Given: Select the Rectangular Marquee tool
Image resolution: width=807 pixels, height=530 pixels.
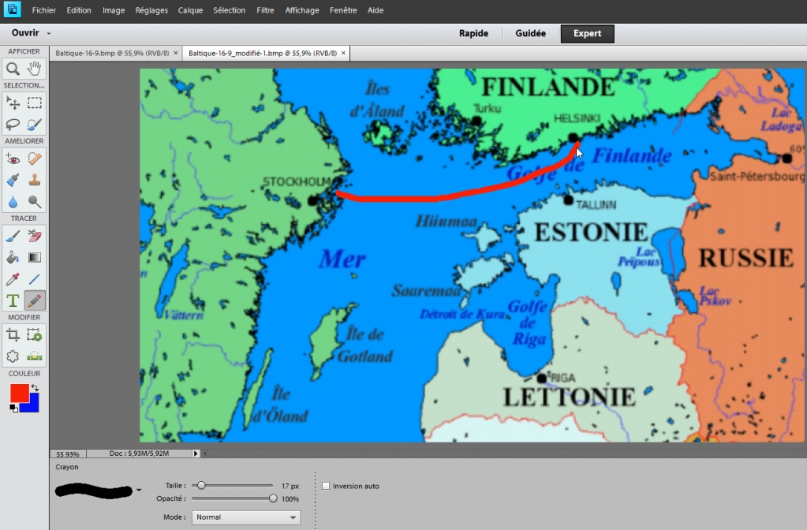Looking at the screenshot, I should [x=35, y=103].
